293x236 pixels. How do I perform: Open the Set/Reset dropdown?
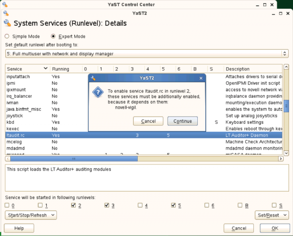click(272, 215)
